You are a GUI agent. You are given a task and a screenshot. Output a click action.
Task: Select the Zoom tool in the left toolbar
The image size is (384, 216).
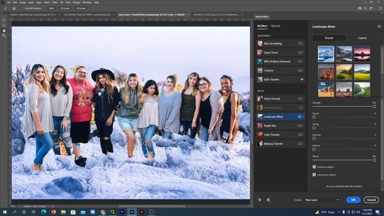click(x=4, y=36)
